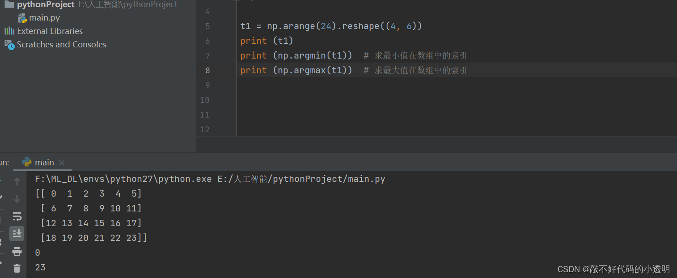677x278 pixels.
Task: Click line number 9 in the gutter
Action: [x=207, y=85]
